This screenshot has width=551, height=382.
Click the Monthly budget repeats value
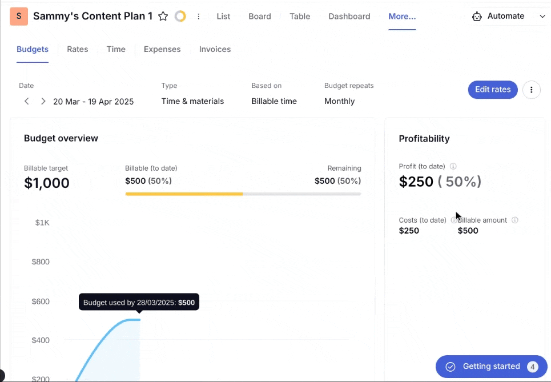[x=340, y=101]
